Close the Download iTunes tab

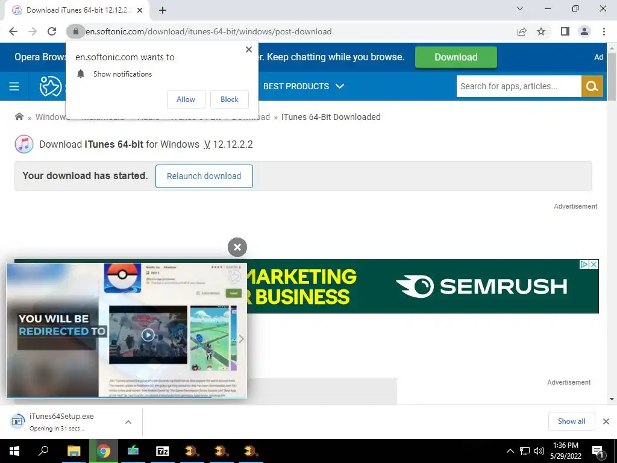[140, 10]
